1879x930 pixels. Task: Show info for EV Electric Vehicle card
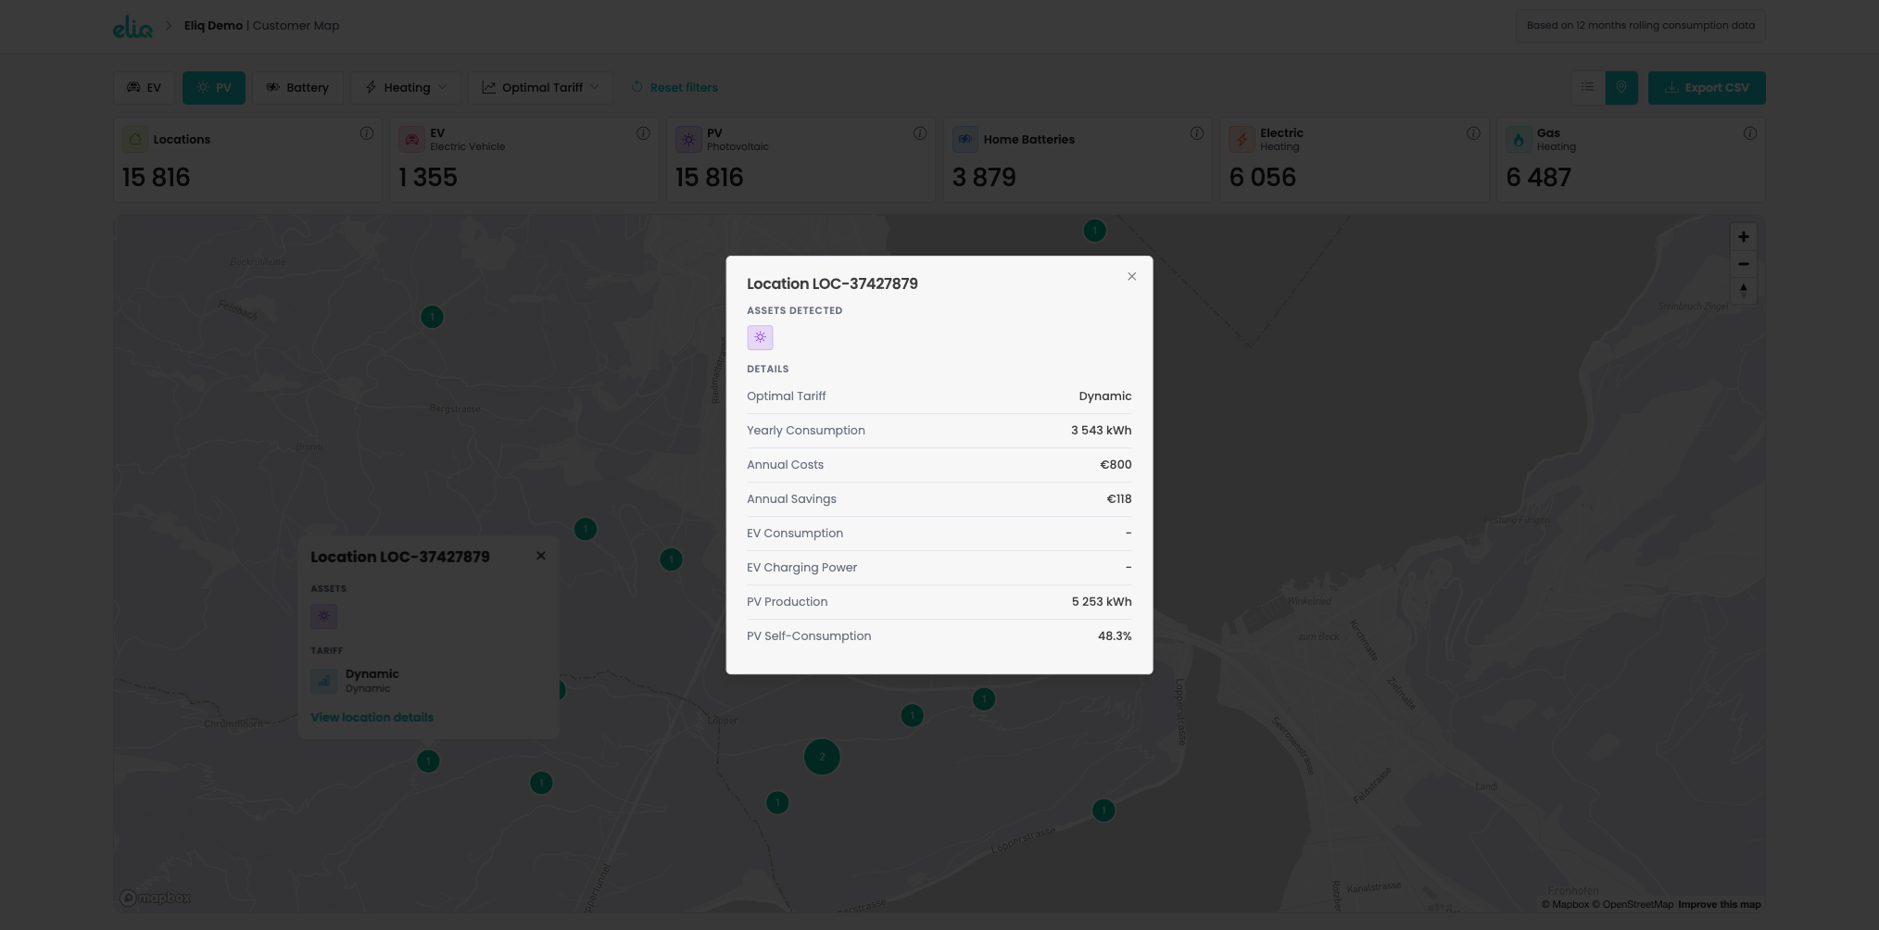coord(643,133)
